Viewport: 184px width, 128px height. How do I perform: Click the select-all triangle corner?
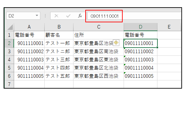[x=10, y=27]
